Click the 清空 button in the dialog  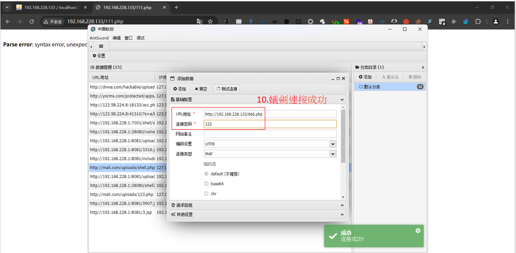[201, 89]
